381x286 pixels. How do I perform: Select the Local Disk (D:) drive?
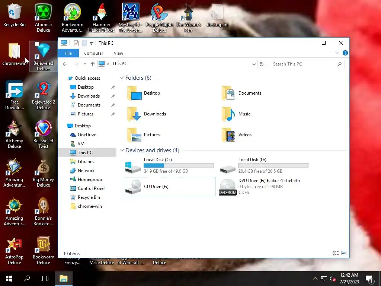pyautogui.click(x=264, y=165)
